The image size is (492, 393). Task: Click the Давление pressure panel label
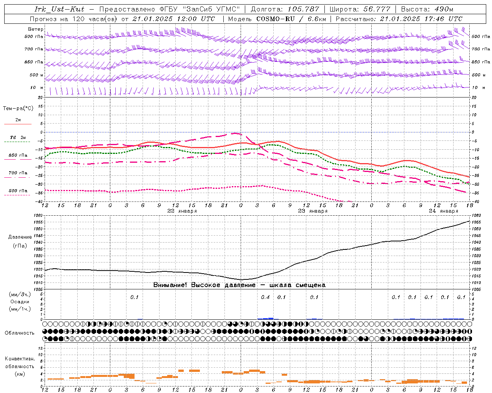click(20, 237)
